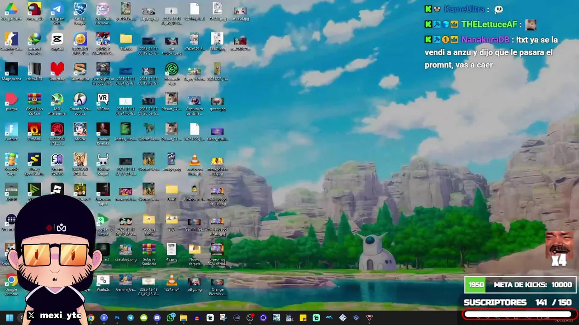Image resolution: width=579 pixels, height=325 pixels.
Task: Select the DBAF folder on desktop
Action: click(171, 192)
